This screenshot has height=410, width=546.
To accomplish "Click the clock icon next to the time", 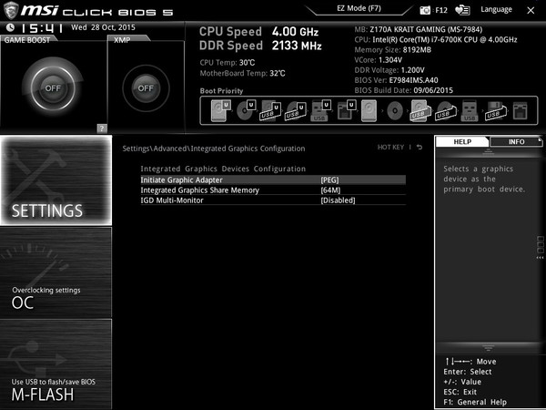I will [x=10, y=27].
